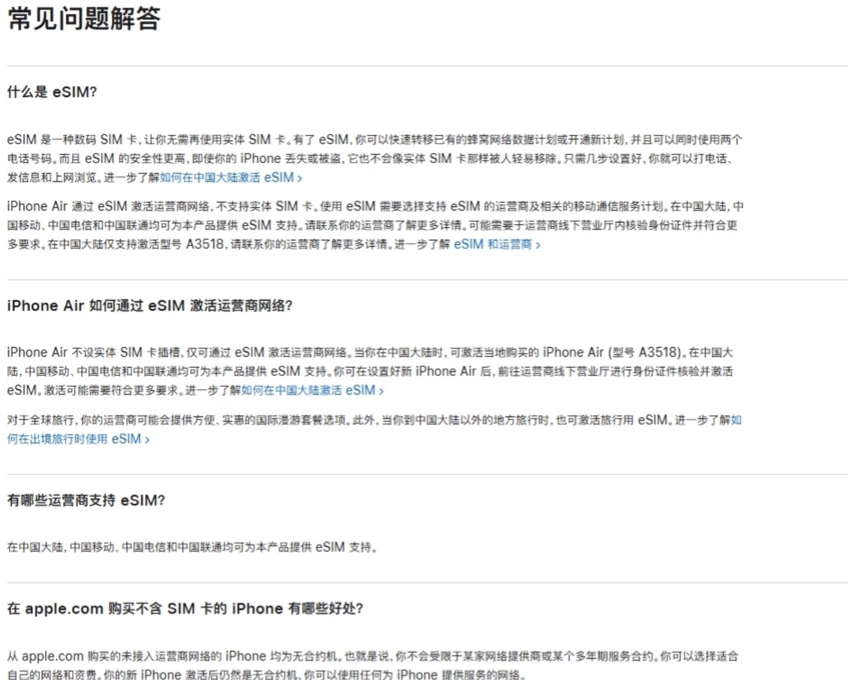Click the iPhone Air 如何通过 eSIM 激活运营商网络? heading
The width and height of the screenshot is (848, 680).
coord(150,305)
